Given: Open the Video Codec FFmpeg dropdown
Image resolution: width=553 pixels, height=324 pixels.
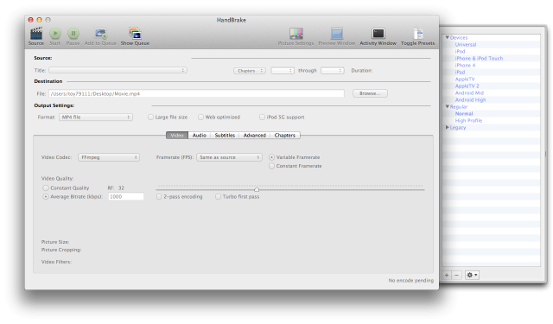Looking at the screenshot, I should click(109, 157).
